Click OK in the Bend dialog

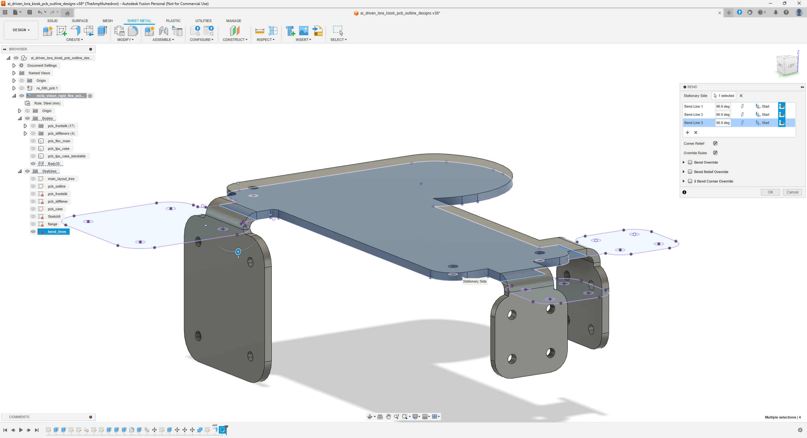click(x=770, y=192)
